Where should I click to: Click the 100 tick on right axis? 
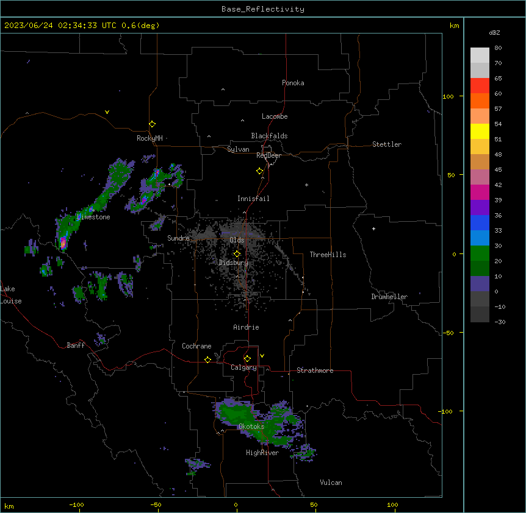[448, 96]
